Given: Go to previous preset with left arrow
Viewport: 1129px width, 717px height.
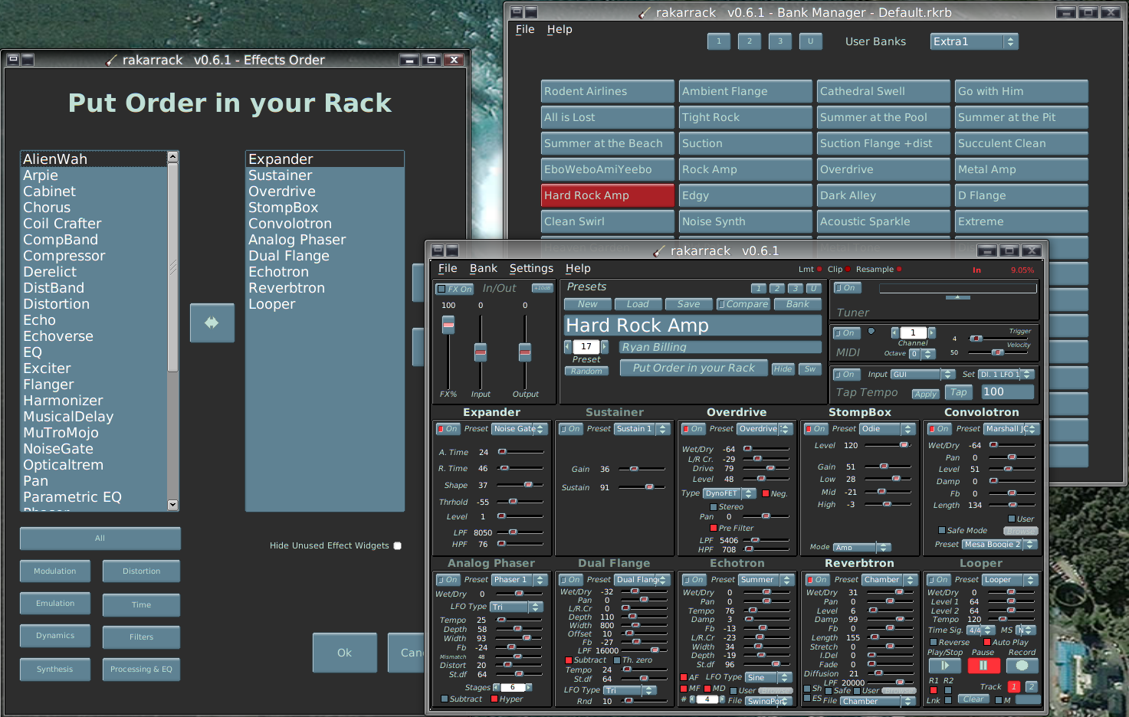Looking at the screenshot, I should (567, 346).
